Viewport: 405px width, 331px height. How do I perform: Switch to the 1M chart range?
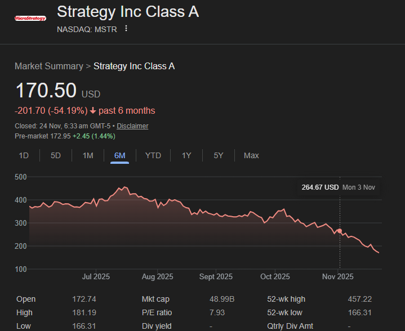click(88, 155)
